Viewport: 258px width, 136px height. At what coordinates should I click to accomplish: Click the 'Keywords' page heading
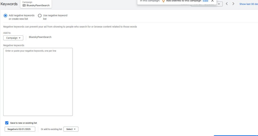(9, 4)
